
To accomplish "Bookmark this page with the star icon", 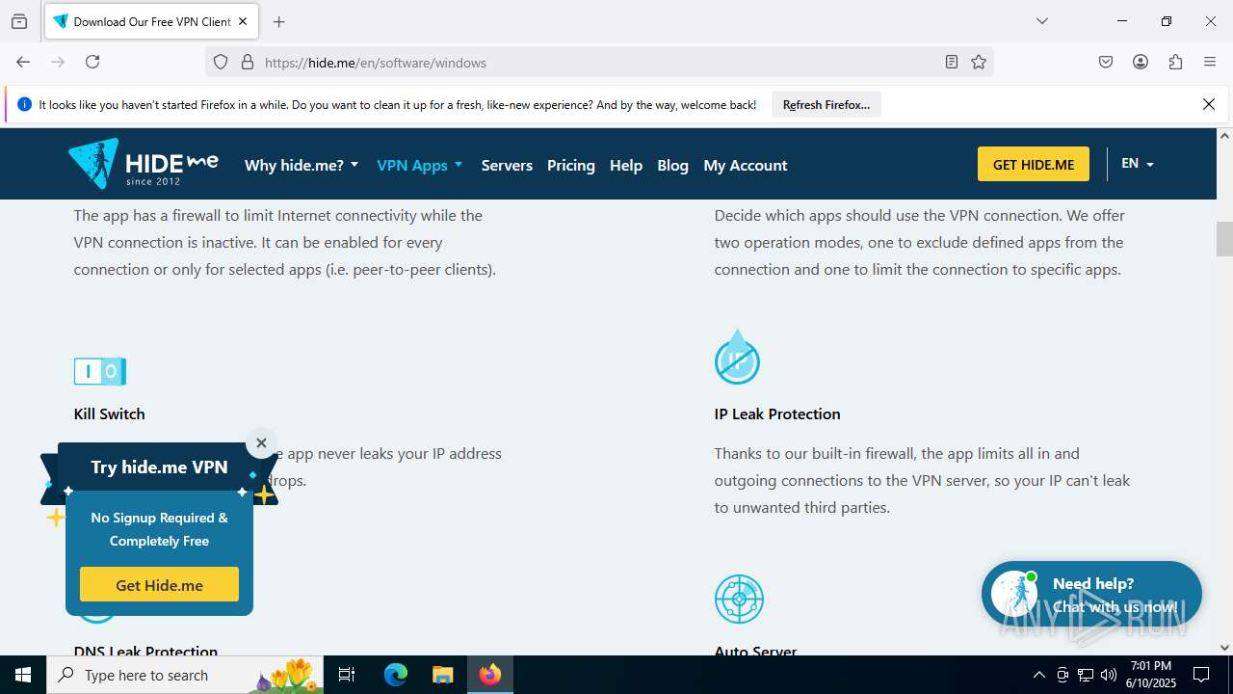I will 979,62.
